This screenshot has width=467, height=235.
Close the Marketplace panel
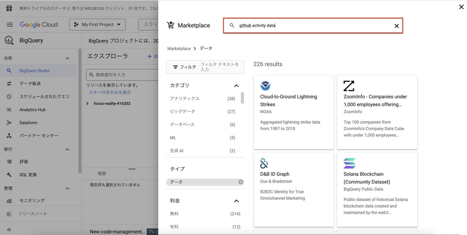coord(461,7)
